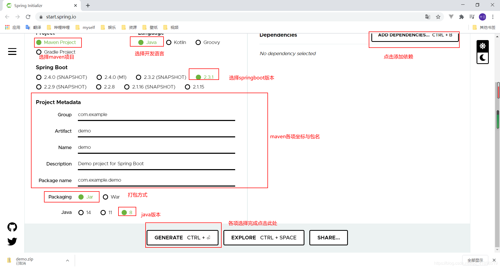Edit the Group field com.example

(x=157, y=115)
